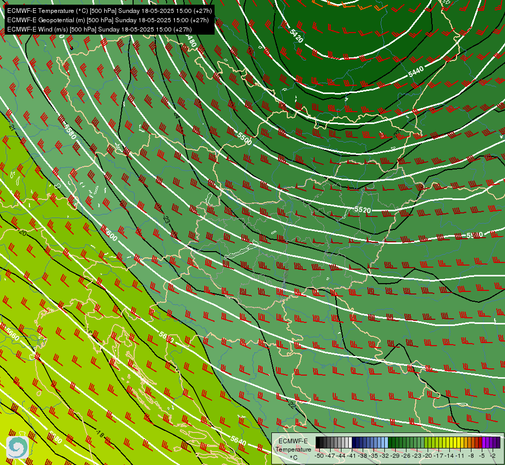Viewport: 505px width, 465px height.
Task: Click the -44 value in the legend
Action: click(x=341, y=456)
